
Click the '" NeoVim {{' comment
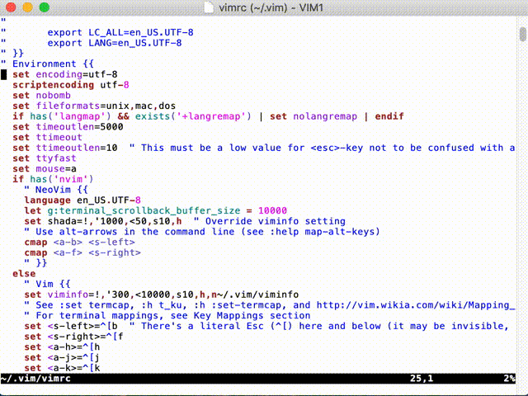[x=56, y=190]
